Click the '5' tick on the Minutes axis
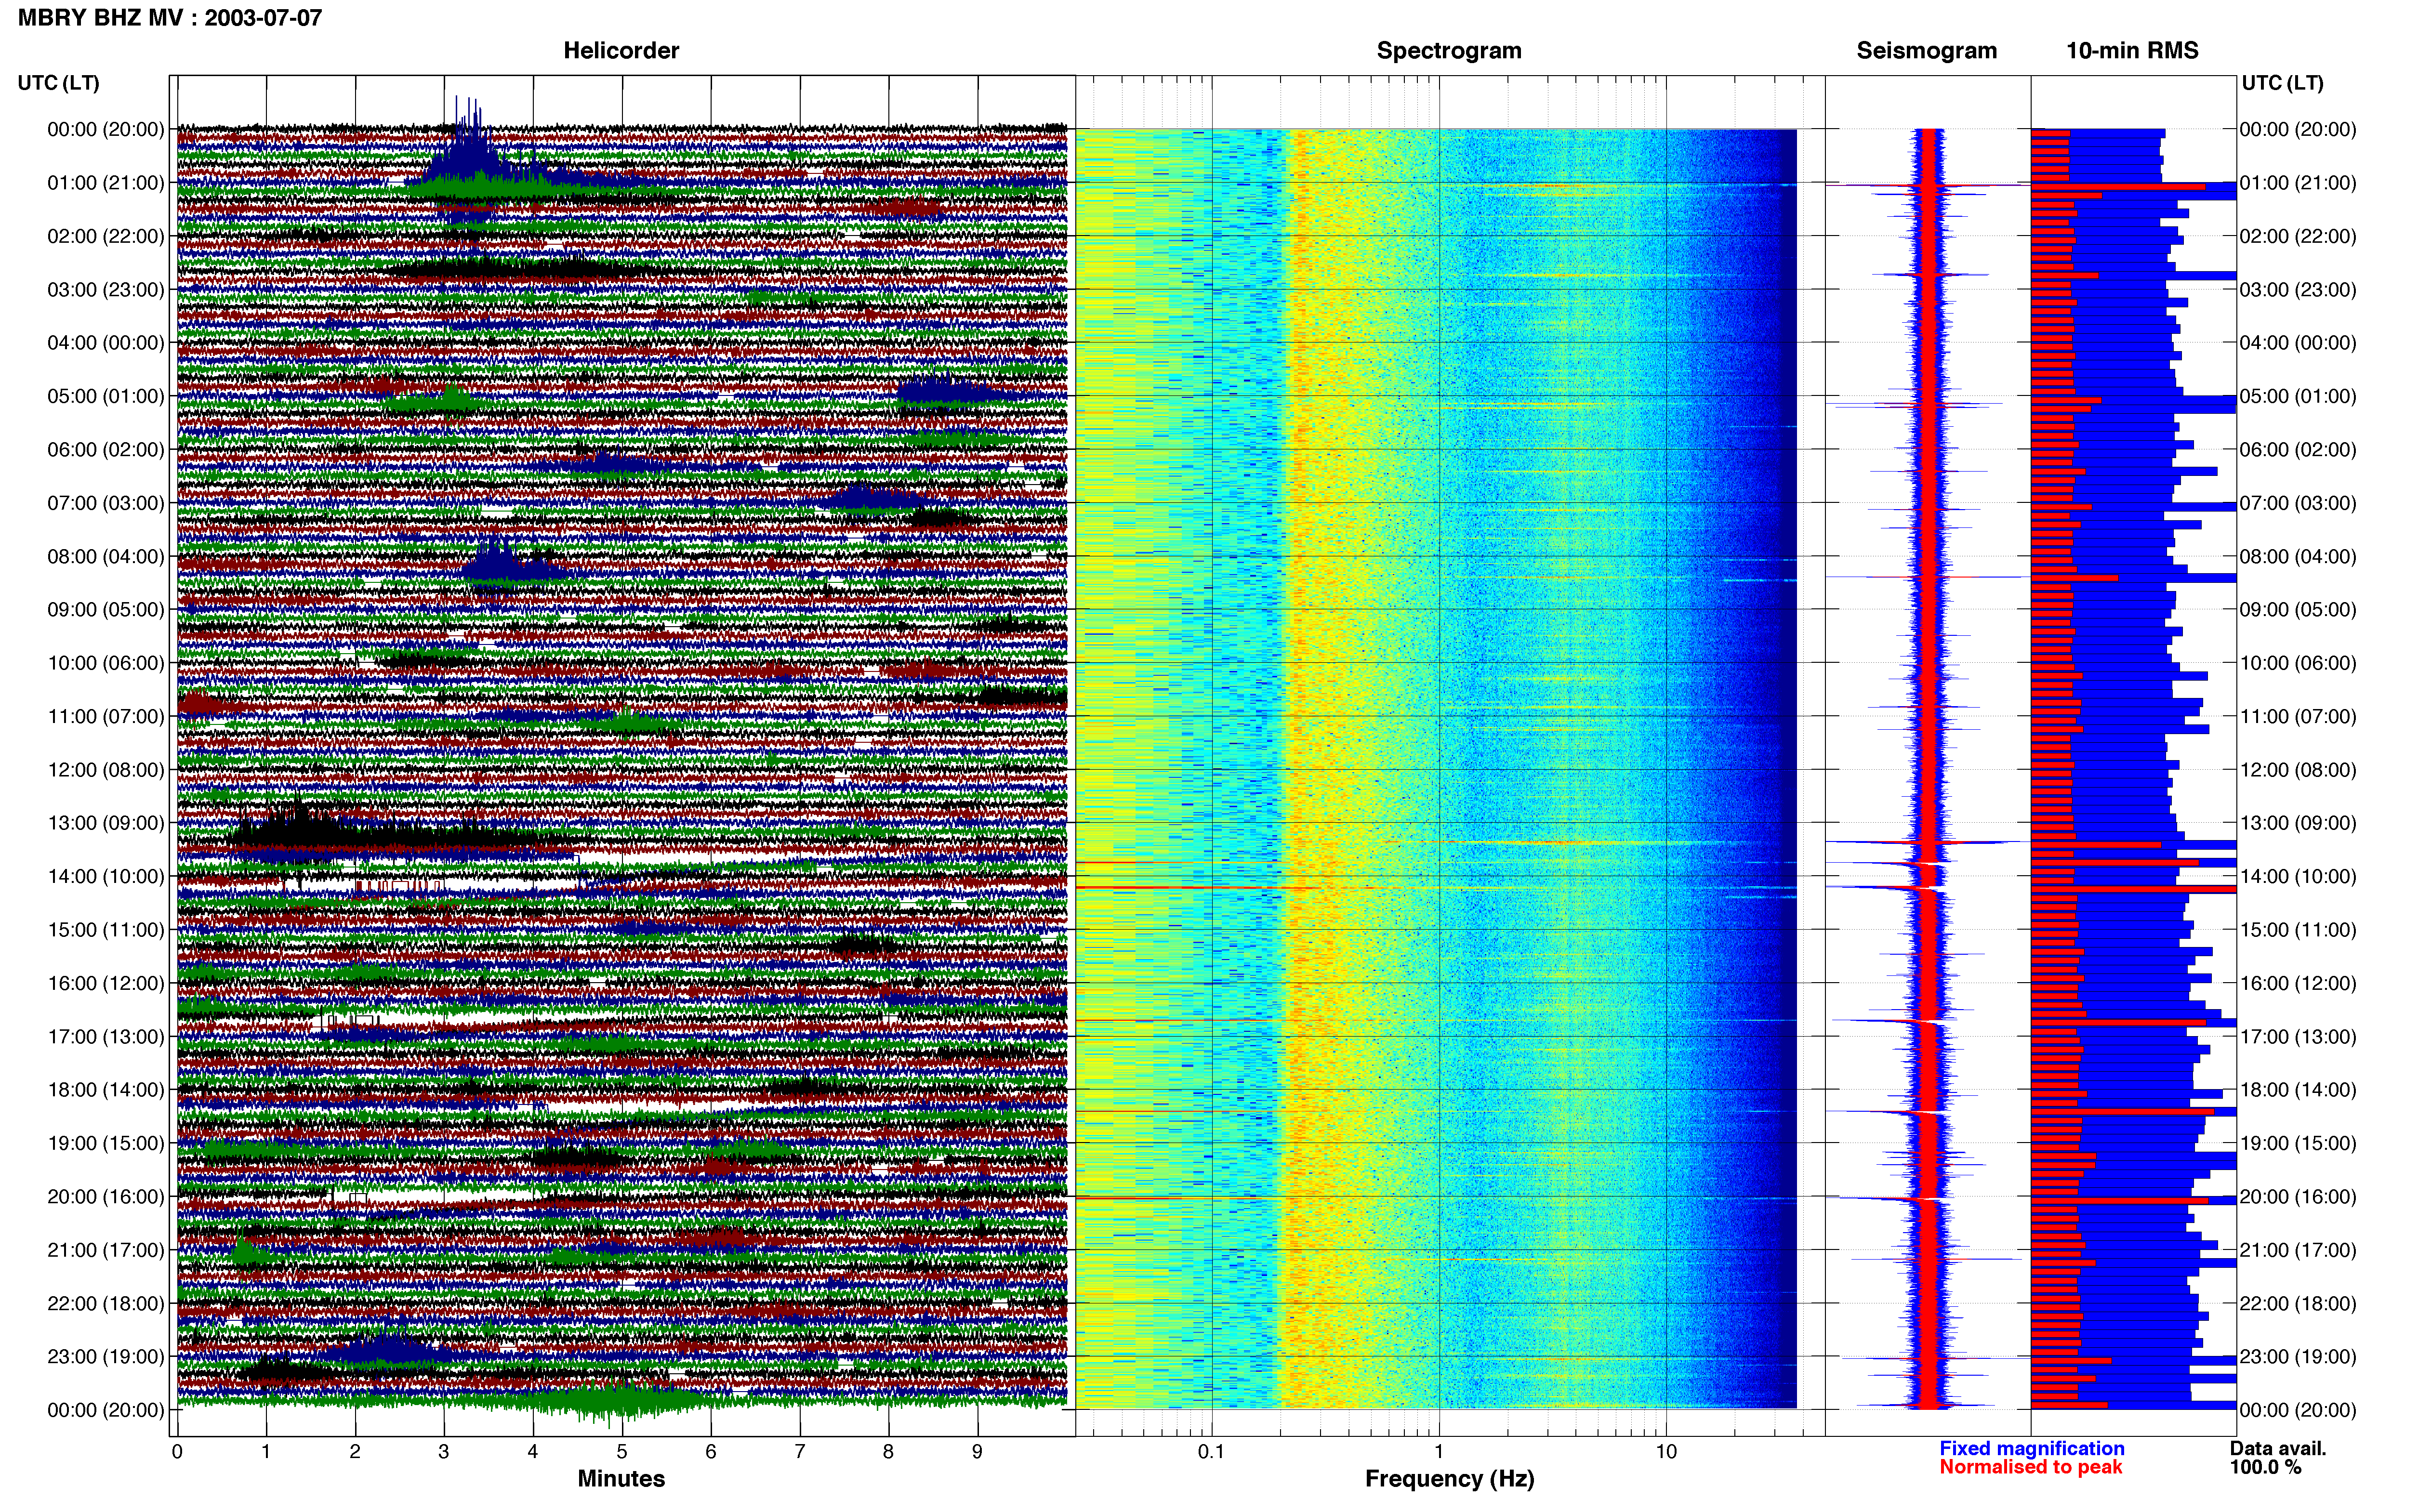This screenshot has width=2418, height=1512. point(622,1452)
